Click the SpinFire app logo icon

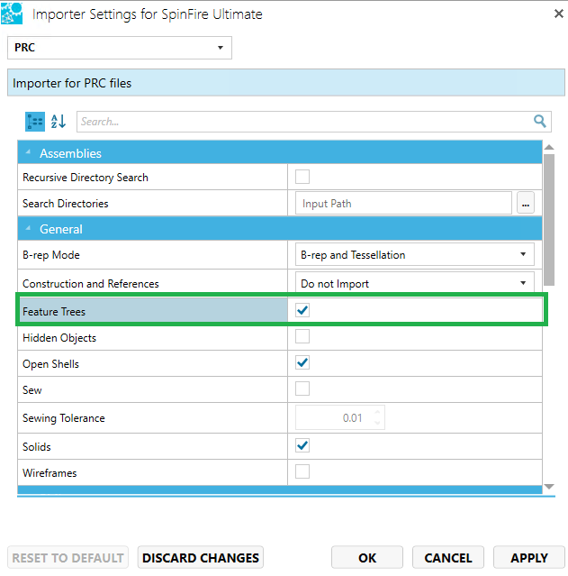pos(12,14)
